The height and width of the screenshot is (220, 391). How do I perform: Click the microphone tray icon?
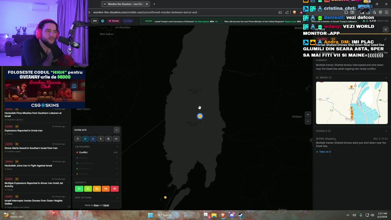coord(361,215)
